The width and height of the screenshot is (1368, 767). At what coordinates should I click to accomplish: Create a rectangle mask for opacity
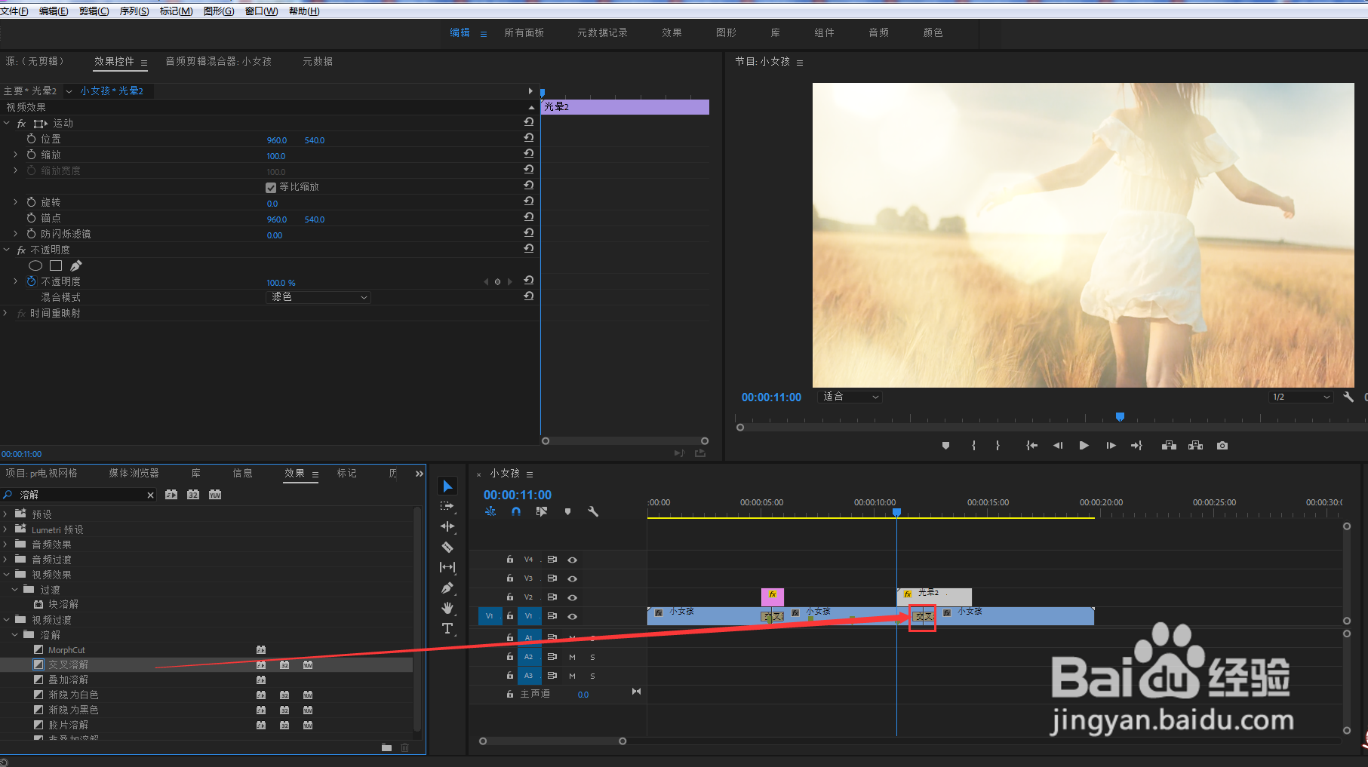coord(56,265)
